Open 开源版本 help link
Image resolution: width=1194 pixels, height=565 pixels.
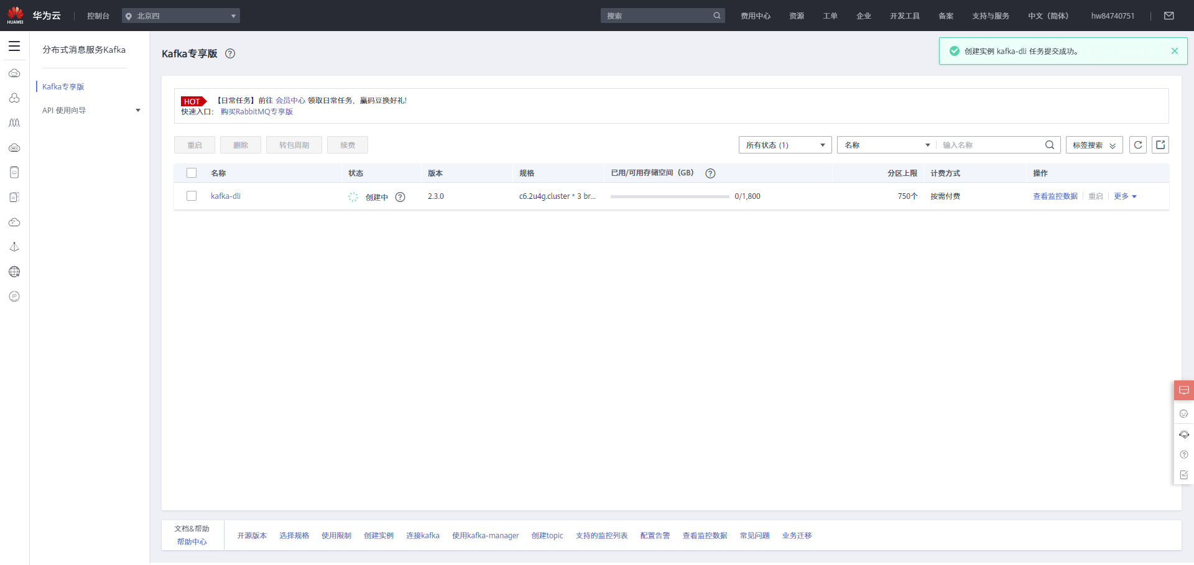[252, 536]
